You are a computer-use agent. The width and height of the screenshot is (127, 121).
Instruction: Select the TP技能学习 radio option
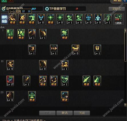point(47,9)
